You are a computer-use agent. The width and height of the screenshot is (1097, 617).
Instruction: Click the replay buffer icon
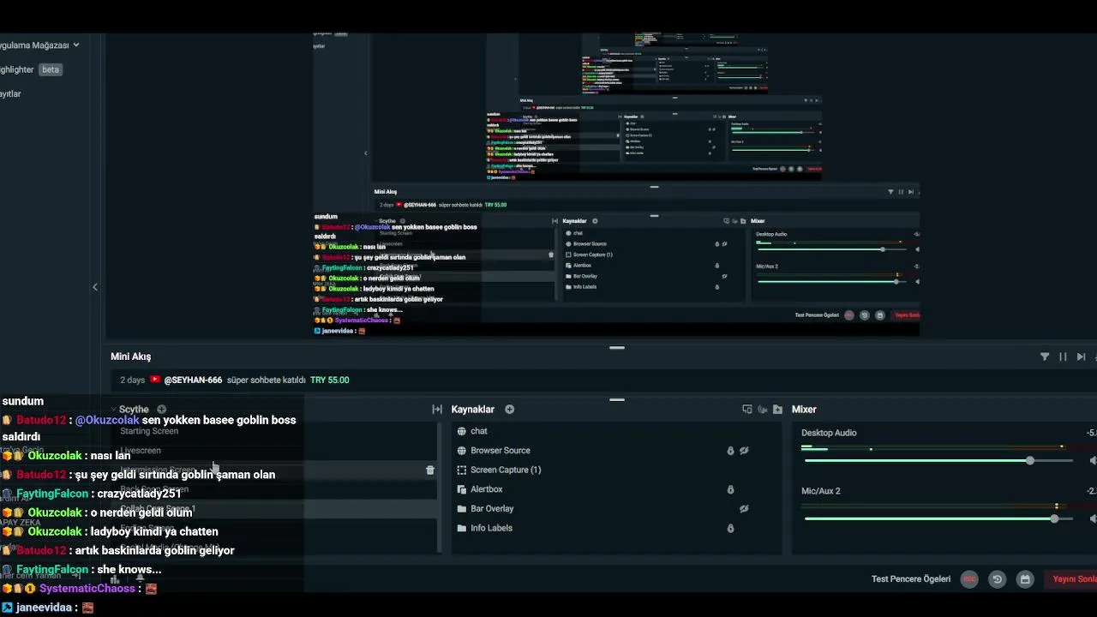click(x=997, y=579)
